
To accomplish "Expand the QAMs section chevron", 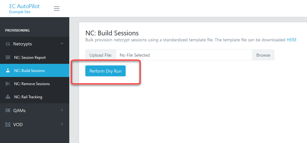I will point(62,110).
